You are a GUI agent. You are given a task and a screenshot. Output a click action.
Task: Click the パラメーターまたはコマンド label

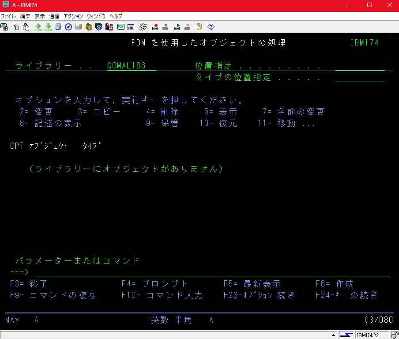(x=77, y=260)
